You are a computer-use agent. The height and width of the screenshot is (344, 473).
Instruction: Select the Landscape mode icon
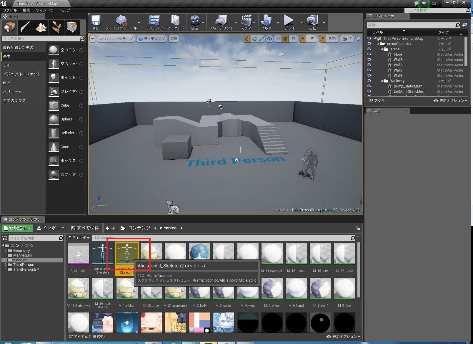tap(41, 27)
